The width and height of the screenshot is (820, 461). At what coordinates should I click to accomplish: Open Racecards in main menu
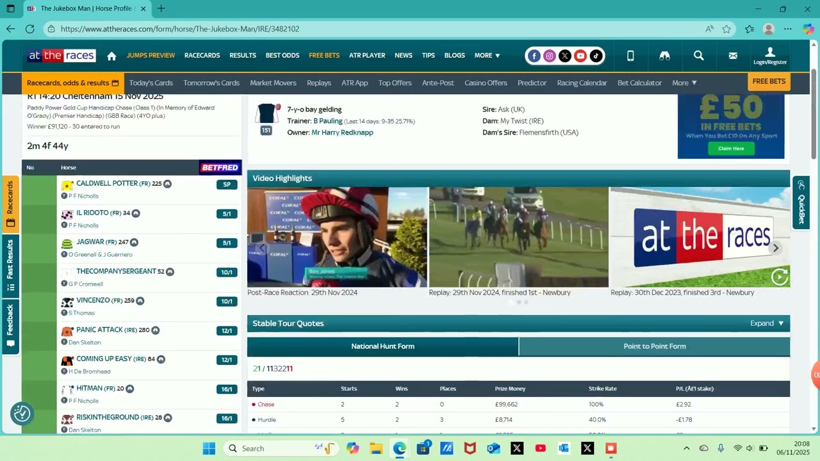[202, 56]
